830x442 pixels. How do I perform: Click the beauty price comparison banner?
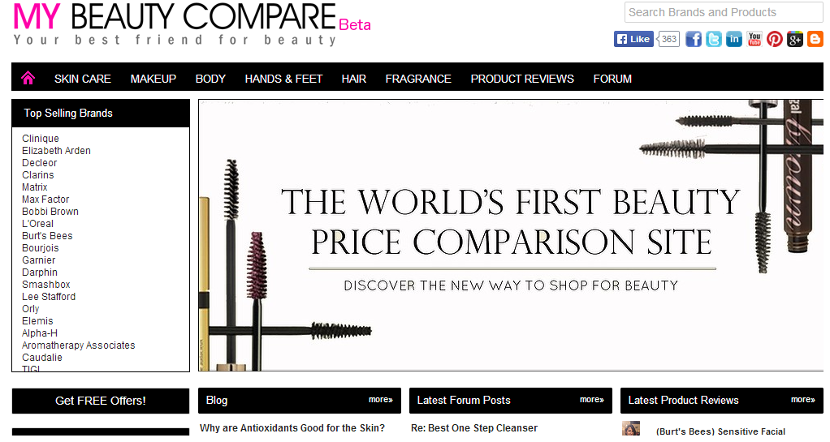point(511,235)
